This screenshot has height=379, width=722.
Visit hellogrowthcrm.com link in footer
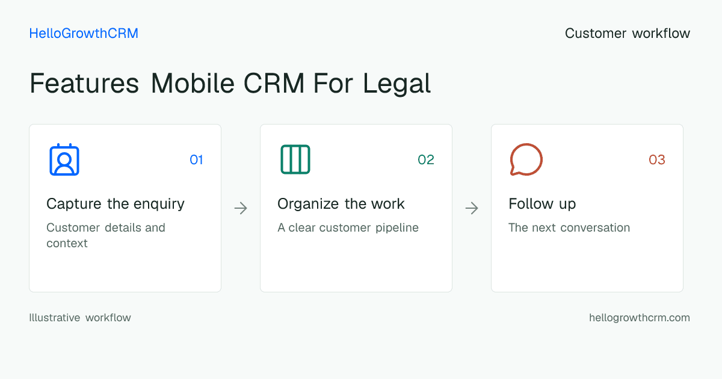[640, 318]
